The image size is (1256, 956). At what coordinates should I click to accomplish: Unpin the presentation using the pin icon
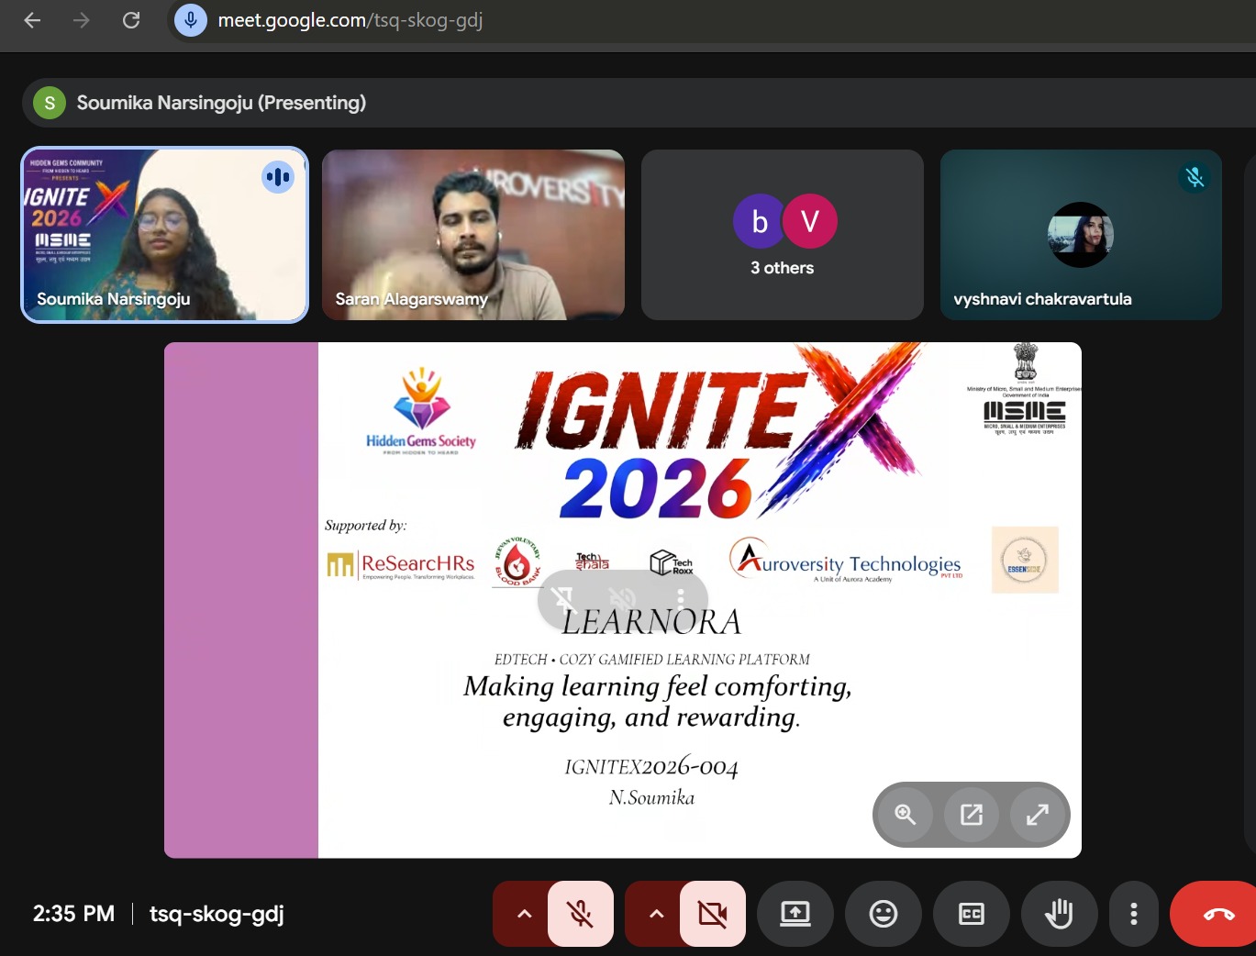tap(564, 599)
